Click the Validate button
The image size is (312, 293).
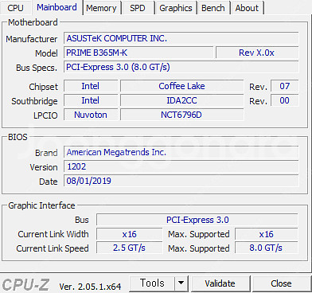pyautogui.click(x=220, y=283)
